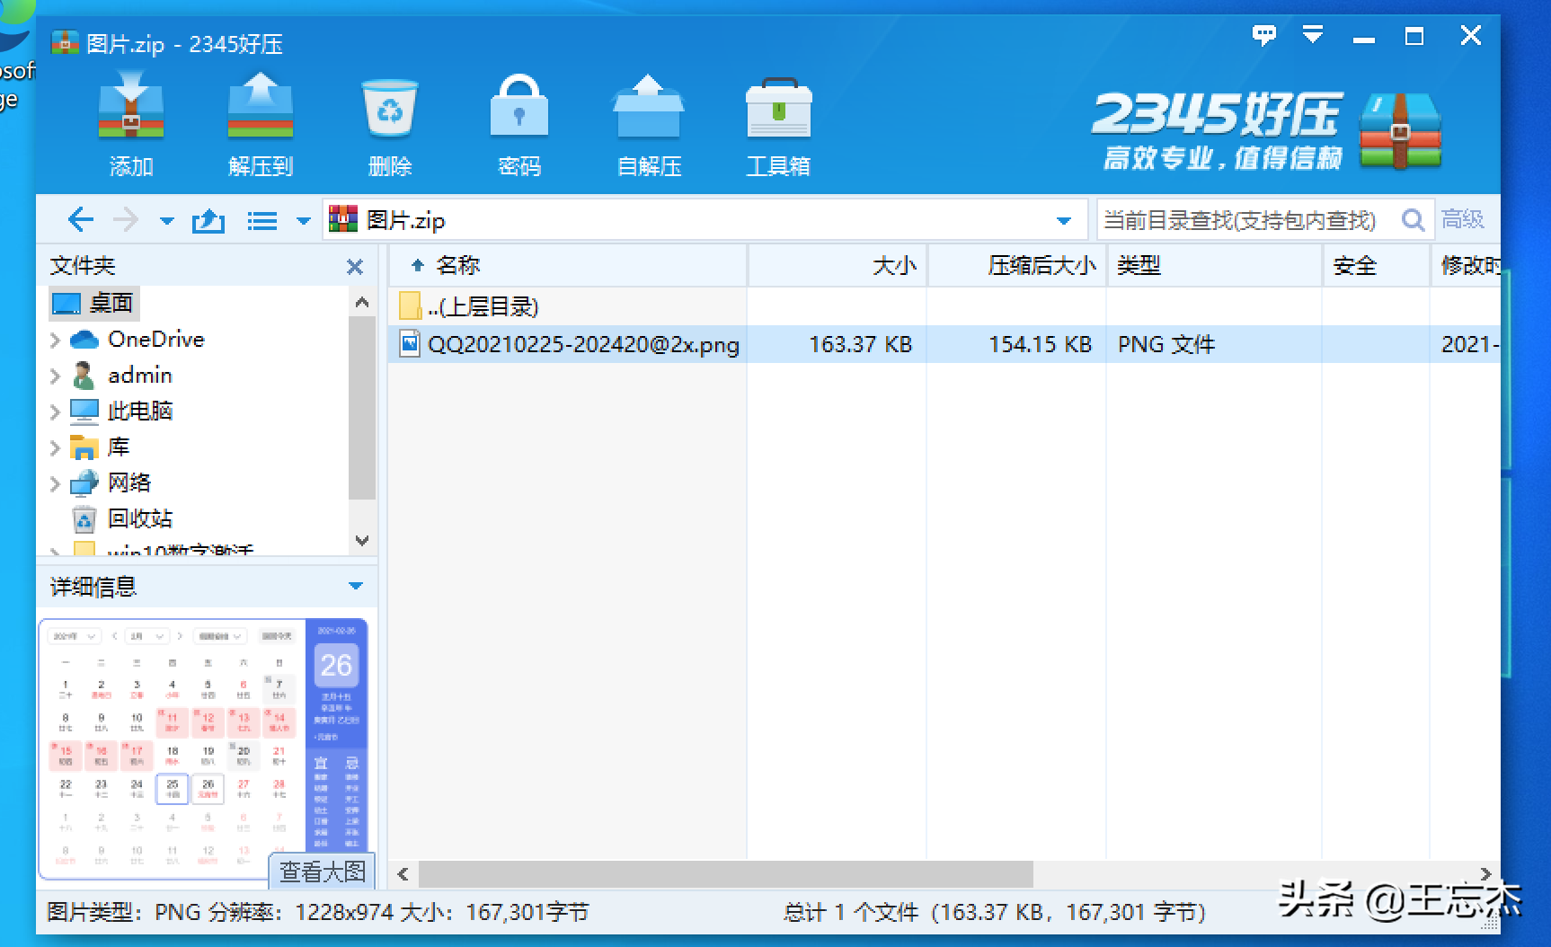Screen dimensions: 1551x947
Task: Select 桌面 in the folder tree
Action: [94, 303]
